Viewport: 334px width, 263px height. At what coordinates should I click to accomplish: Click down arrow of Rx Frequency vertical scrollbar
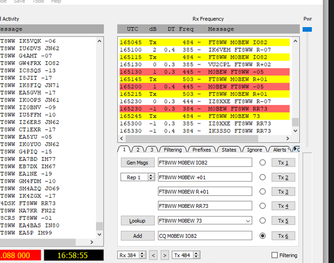295,131
